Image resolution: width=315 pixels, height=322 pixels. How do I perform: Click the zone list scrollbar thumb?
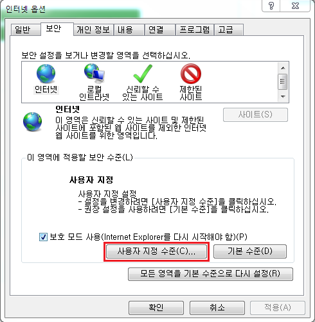click(x=283, y=81)
